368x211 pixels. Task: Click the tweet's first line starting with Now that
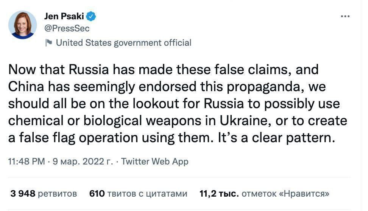tap(163, 70)
